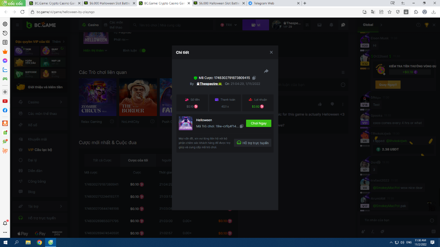Click the Helloween game thumbnail in dialog
Viewport: 440px width, 247px height.
click(x=186, y=123)
